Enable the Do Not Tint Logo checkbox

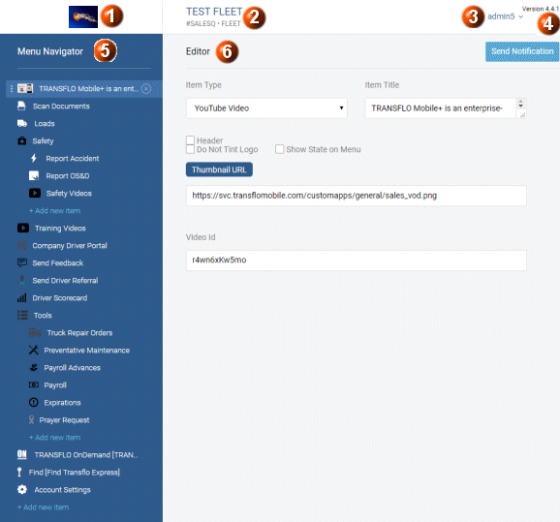point(190,149)
